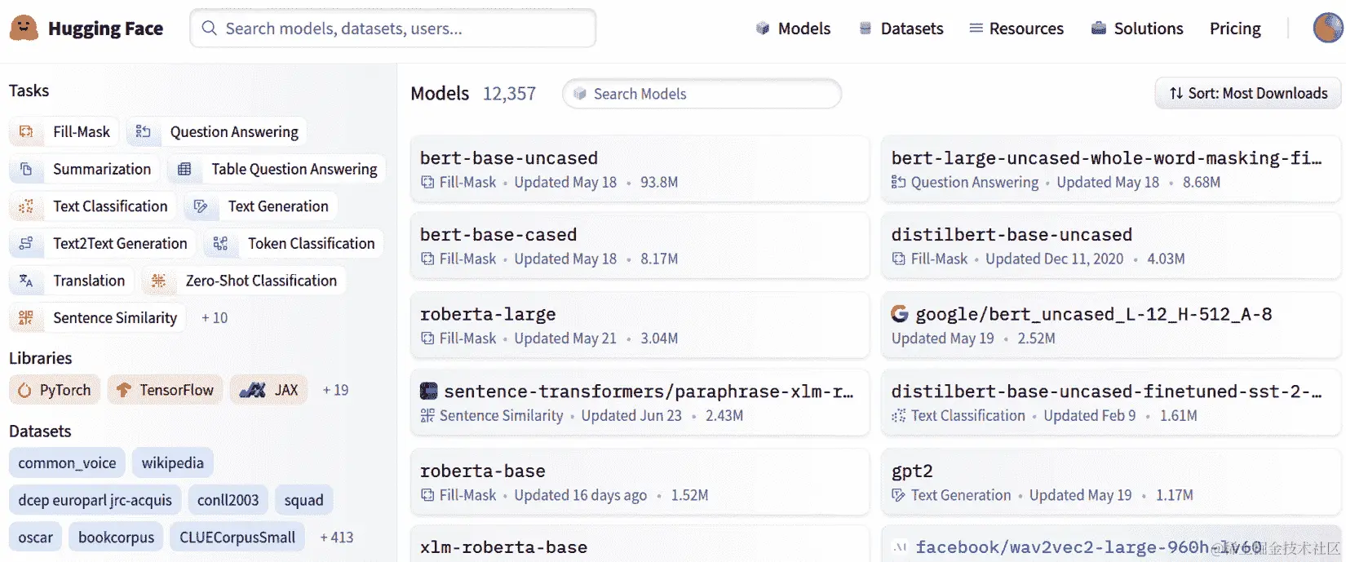Expand the +10 more tasks list
The height and width of the screenshot is (562, 1346).
point(215,318)
